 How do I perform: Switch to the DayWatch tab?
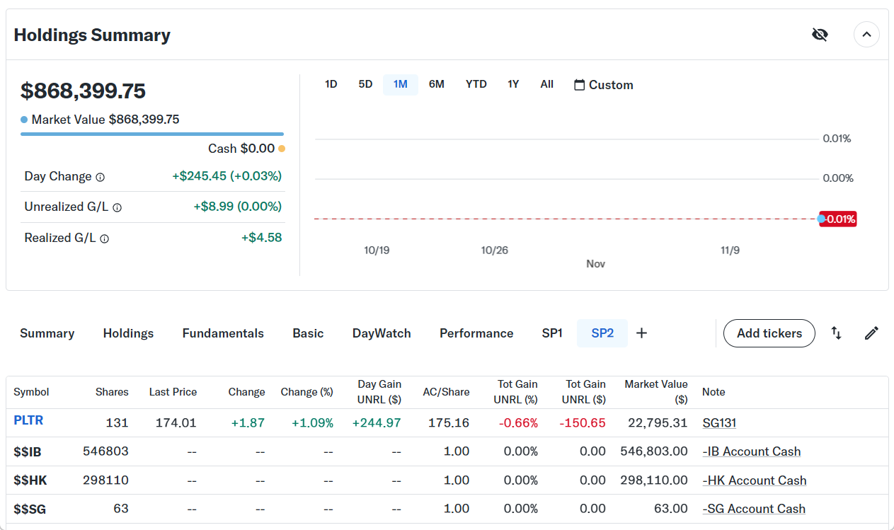(382, 333)
